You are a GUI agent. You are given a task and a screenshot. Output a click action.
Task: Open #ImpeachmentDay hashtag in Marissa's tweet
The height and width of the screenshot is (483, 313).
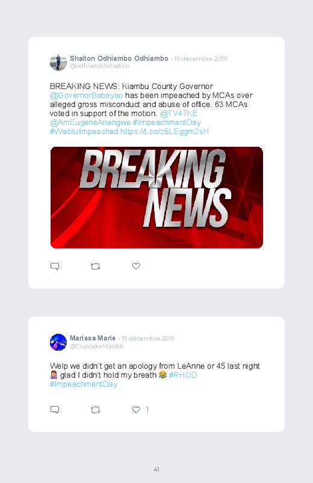[x=84, y=384]
